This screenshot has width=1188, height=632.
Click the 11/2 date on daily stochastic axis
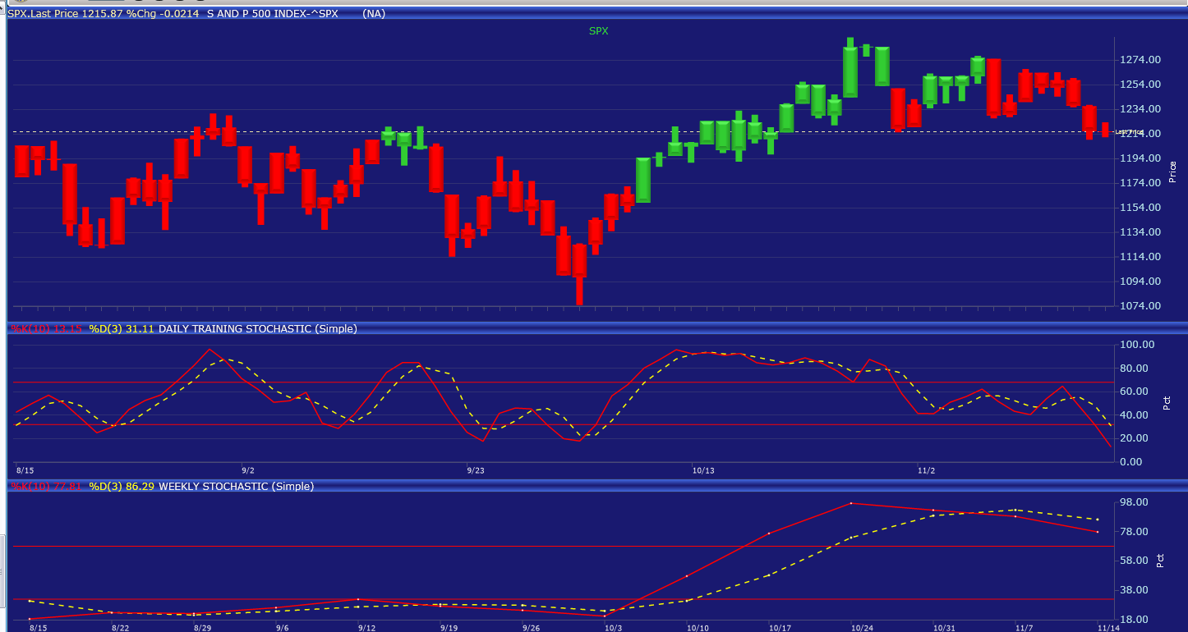(x=926, y=471)
